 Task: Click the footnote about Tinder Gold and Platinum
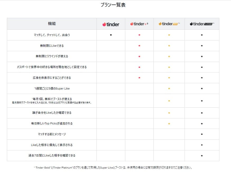[113, 167]
